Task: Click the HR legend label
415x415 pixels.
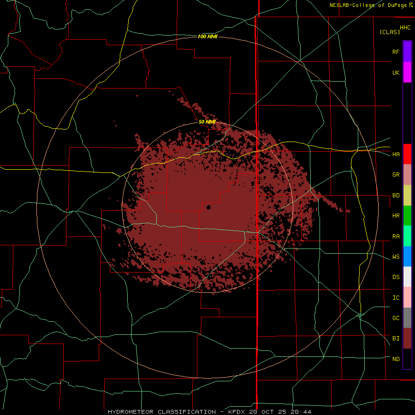Action: tap(396, 216)
